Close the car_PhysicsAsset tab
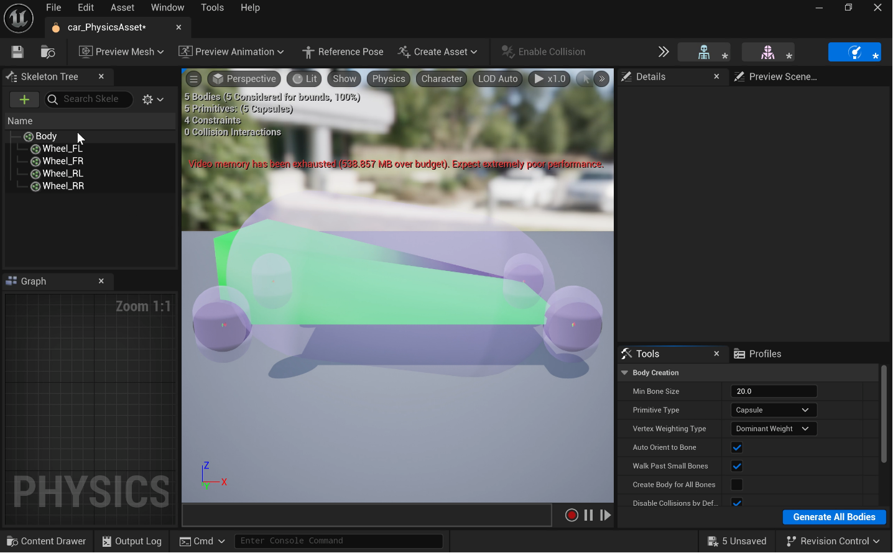893x553 pixels. (178, 27)
